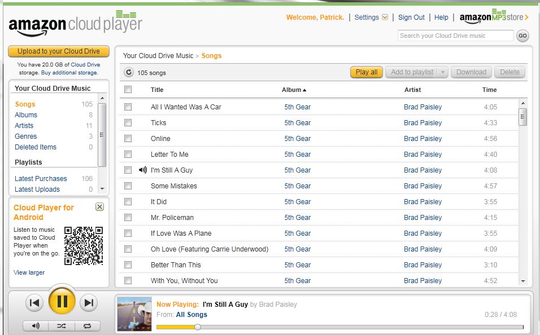Open Albums in the sidebar
Viewport: 540px width, 335px height.
pyautogui.click(x=26, y=115)
